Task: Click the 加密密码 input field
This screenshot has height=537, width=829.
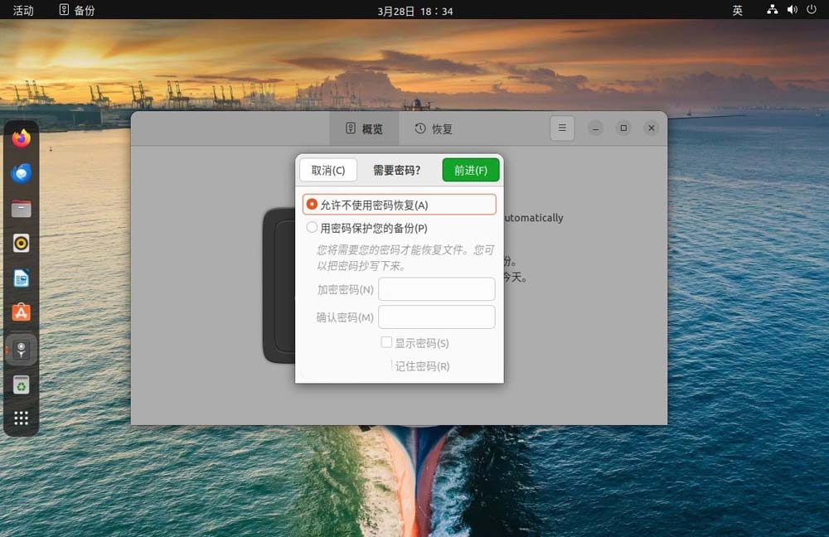Action: (437, 289)
